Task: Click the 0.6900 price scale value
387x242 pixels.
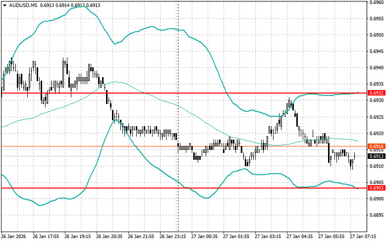Action: [377, 198]
